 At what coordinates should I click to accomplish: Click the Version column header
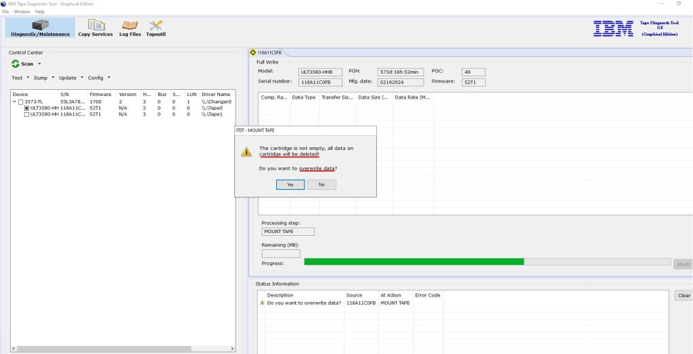[x=129, y=95]
